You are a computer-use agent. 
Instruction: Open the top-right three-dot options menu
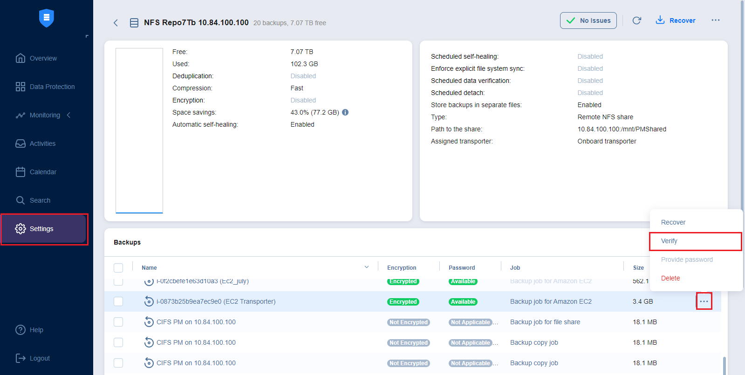point(715,20)
